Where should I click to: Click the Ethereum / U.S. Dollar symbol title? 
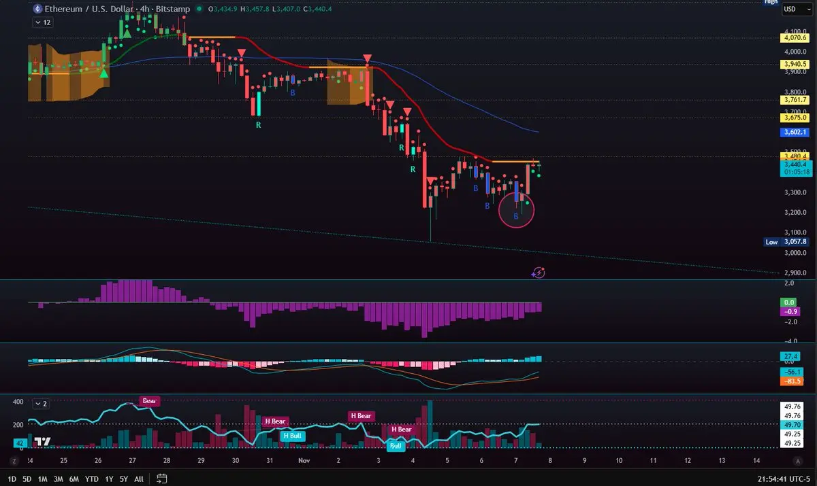coord(89,10)
